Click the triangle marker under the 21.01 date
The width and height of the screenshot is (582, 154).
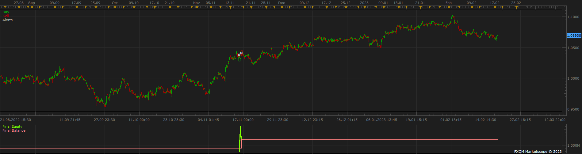click(420, 7)
